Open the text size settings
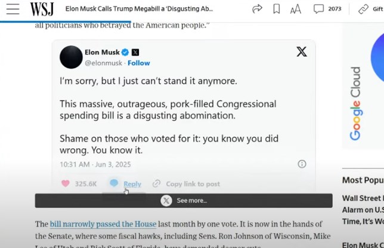 [x=296, y=10]
